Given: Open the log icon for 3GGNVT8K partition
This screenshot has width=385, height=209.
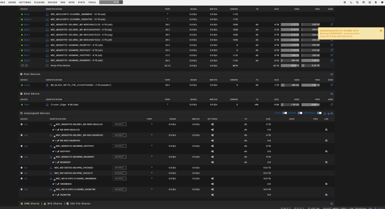Looking at the screenshot, I should [x=326, y=195].
